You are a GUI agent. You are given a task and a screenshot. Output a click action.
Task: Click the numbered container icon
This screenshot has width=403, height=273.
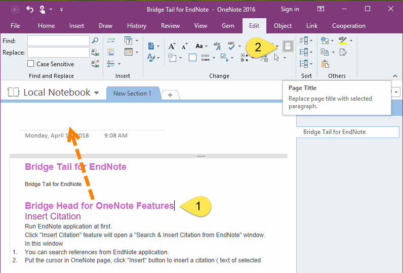pyautogui.click(x=172, y=58)
